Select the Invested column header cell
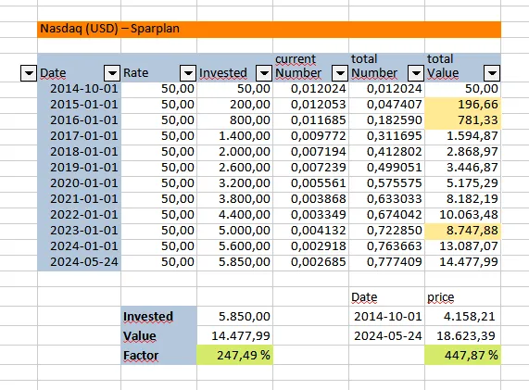529x390 pixels. 234,67
